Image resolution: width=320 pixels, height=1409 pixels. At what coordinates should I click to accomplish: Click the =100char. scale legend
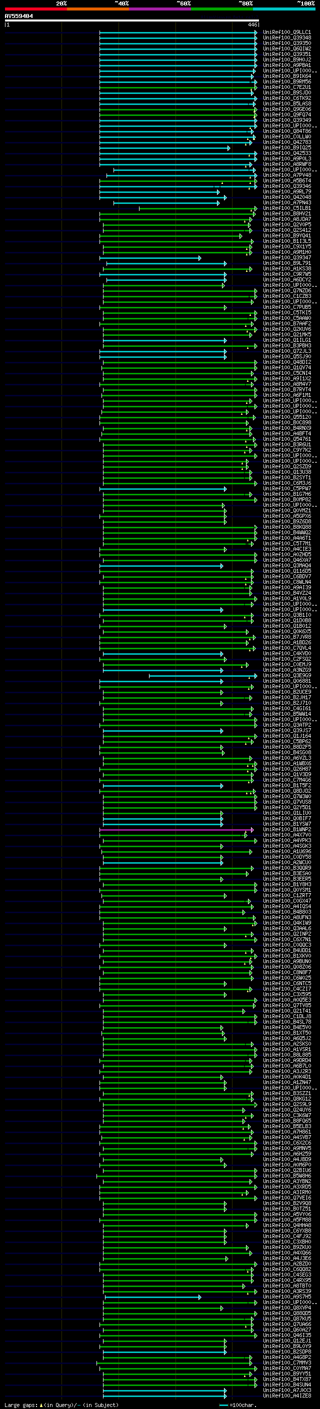pos(237,1405)
